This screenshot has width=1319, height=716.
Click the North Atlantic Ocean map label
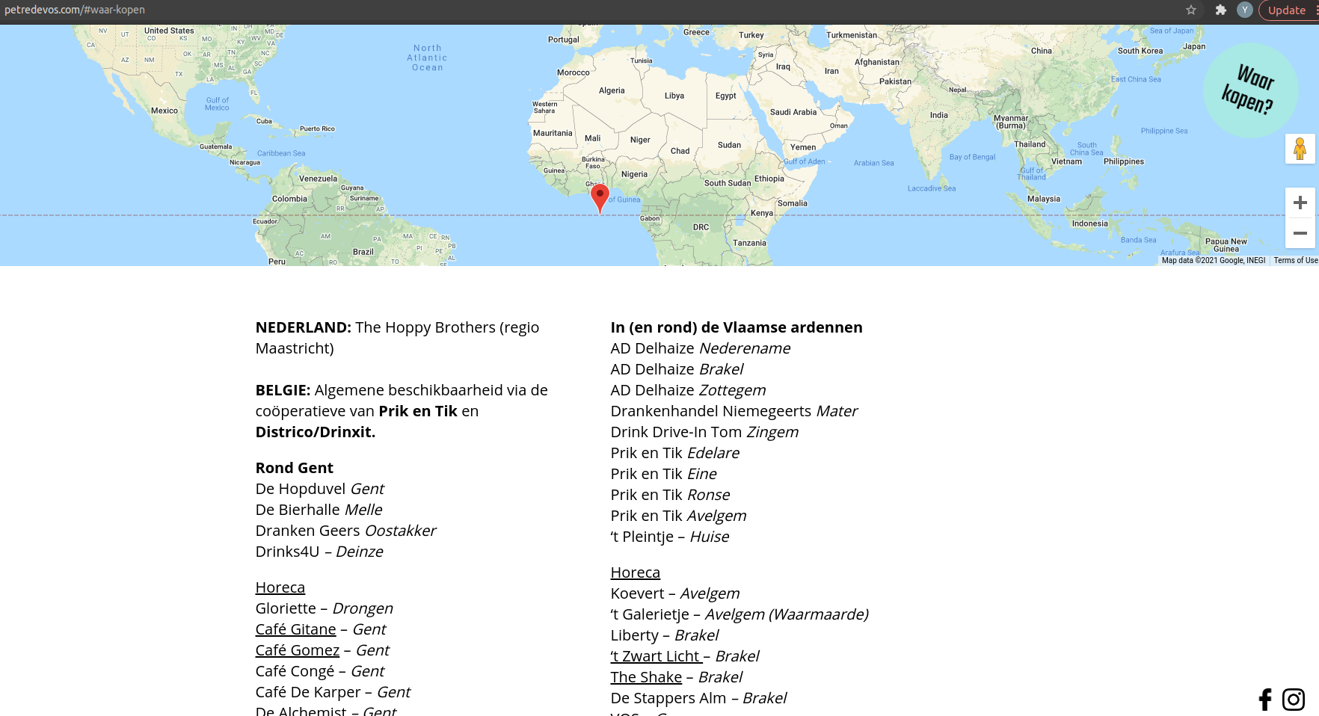pos(428,58)
